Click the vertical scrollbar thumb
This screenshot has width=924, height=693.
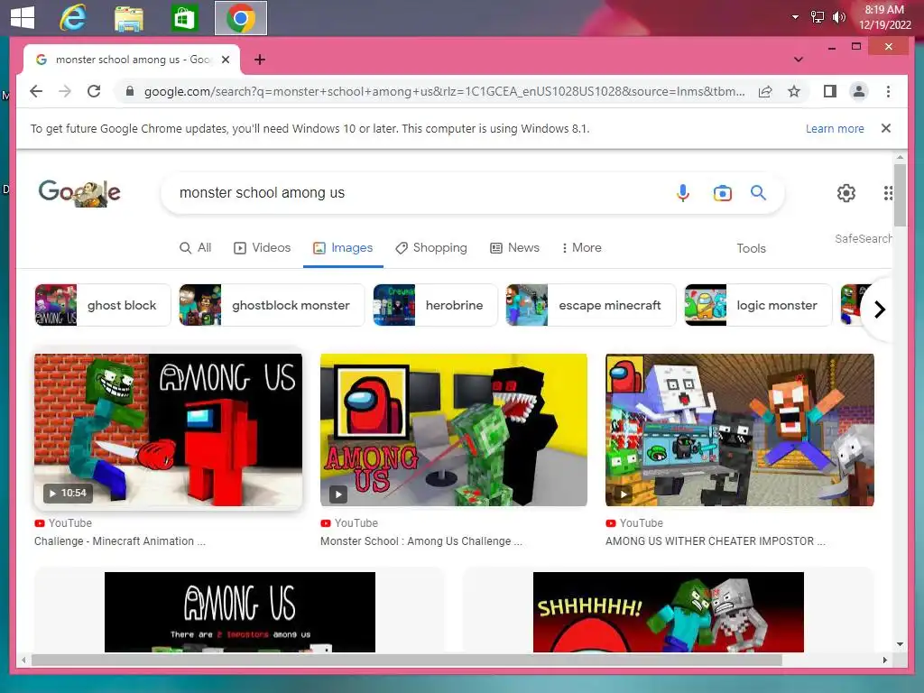coord(900,195)
